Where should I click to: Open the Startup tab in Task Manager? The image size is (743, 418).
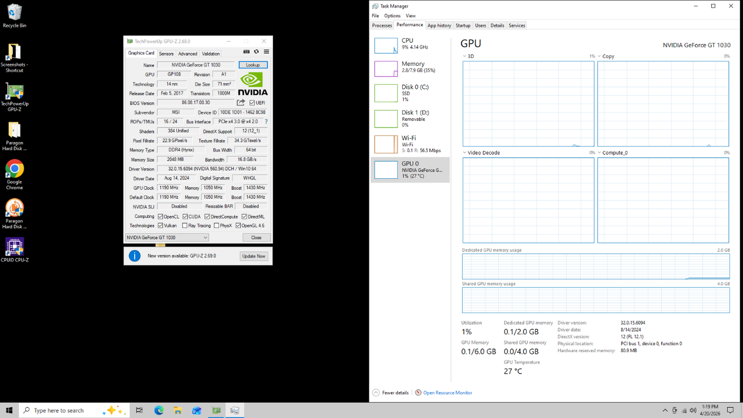click(463, 25)
